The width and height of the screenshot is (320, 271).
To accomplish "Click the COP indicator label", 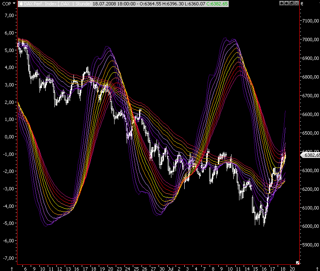I will (x=7, y=3).
